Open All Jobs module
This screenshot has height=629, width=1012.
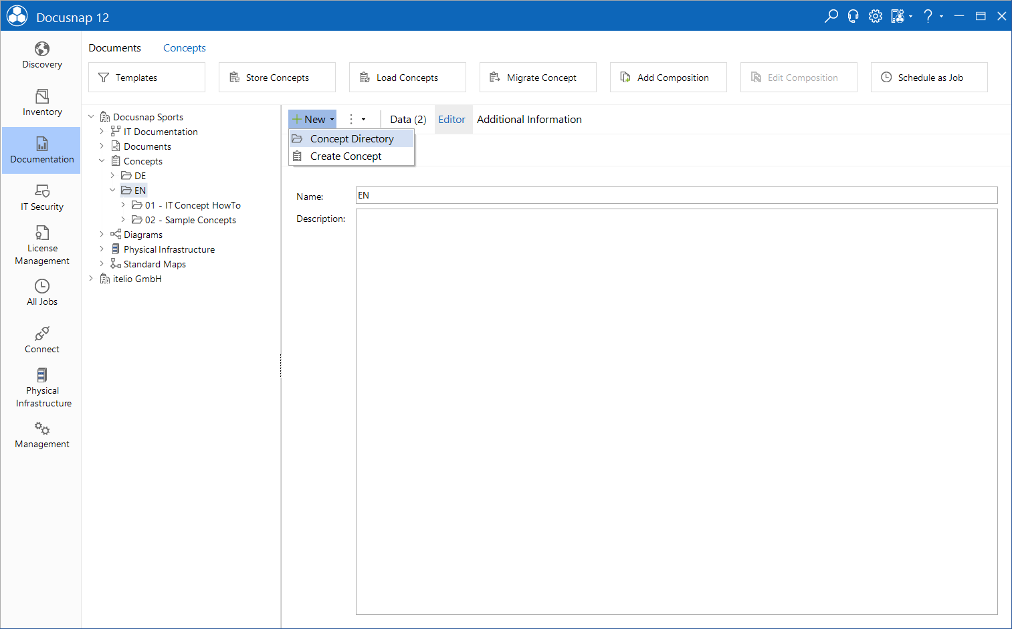point(41,293)
